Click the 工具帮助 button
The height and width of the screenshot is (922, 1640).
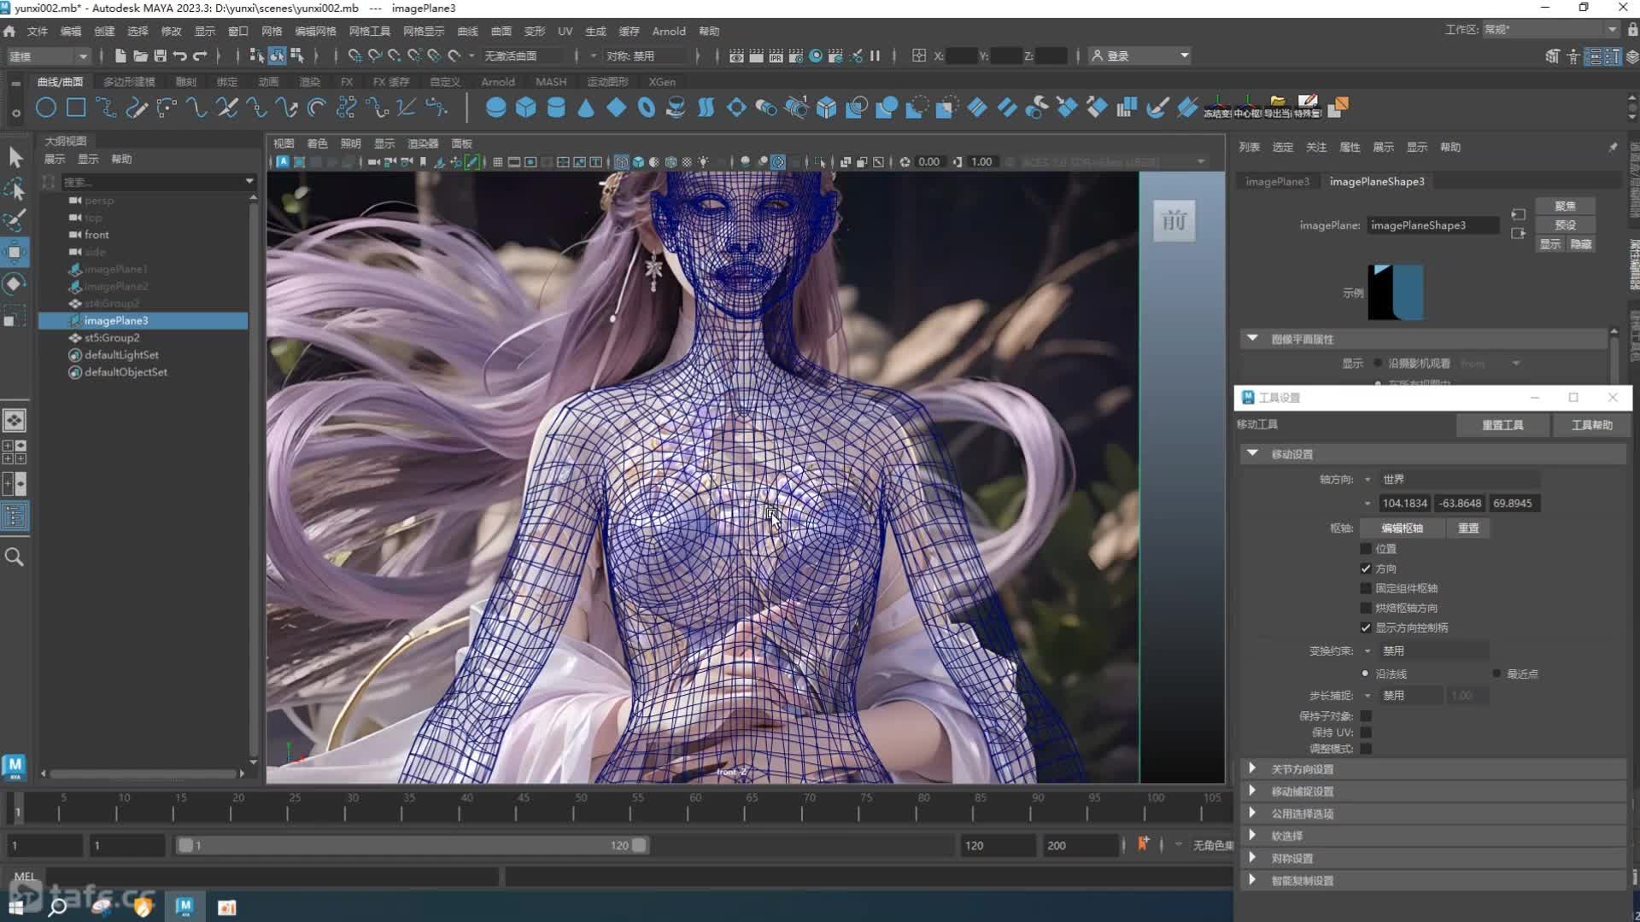[1592, 424]
